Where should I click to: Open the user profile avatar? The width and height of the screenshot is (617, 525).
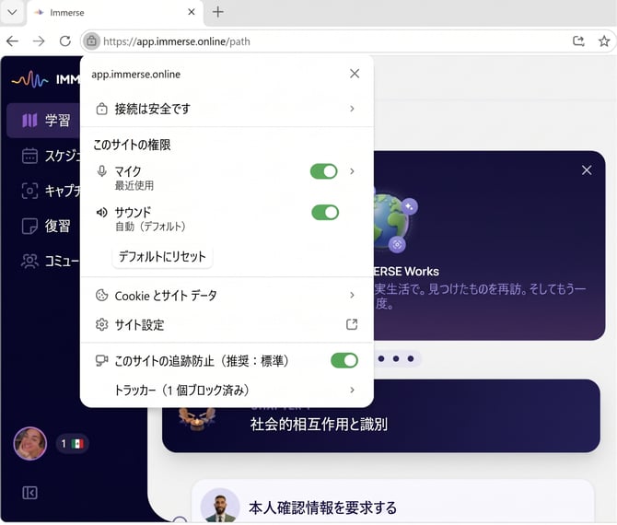29,444
